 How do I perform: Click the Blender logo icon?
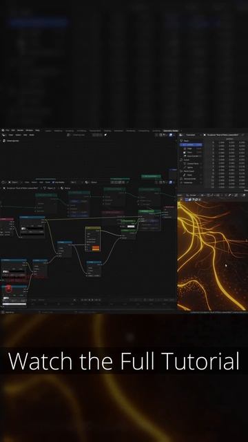pyautogui.click(x=3, y=131)
